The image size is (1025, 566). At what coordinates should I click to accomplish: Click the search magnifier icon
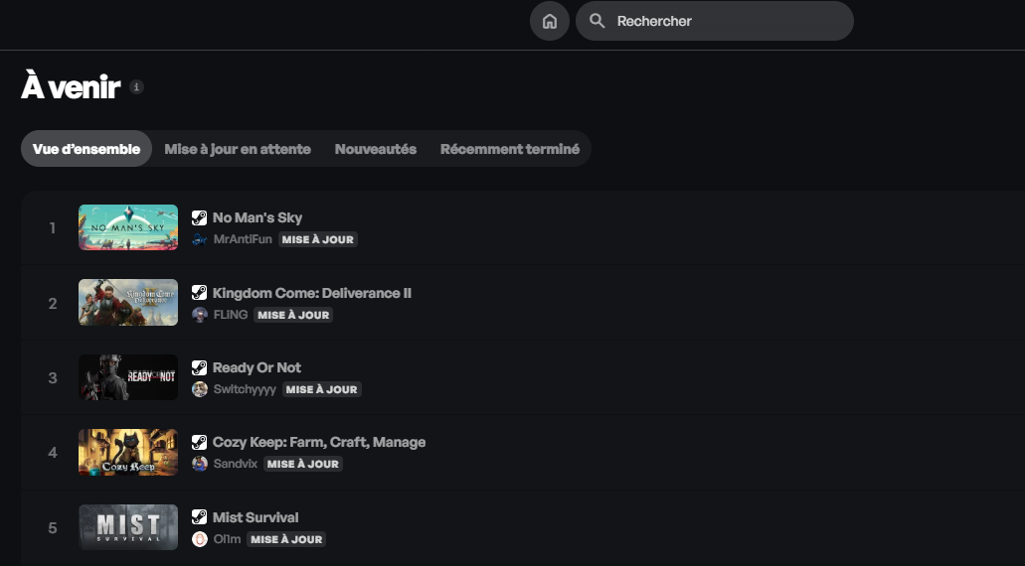coord(597,21)
